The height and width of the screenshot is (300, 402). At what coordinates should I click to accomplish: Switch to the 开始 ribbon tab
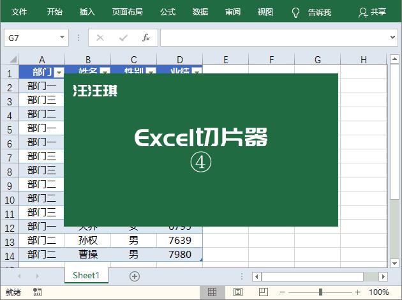[x=54, y=11]
